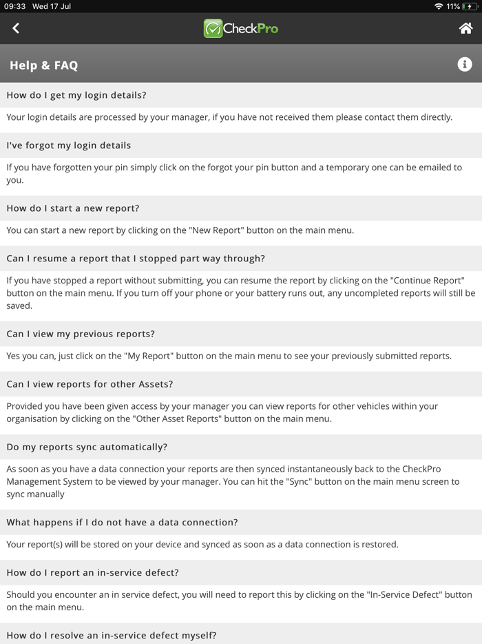Select "Can I view my previous reports?" header
Viewport: 482px width, 644px height.
tap(81, 334)
